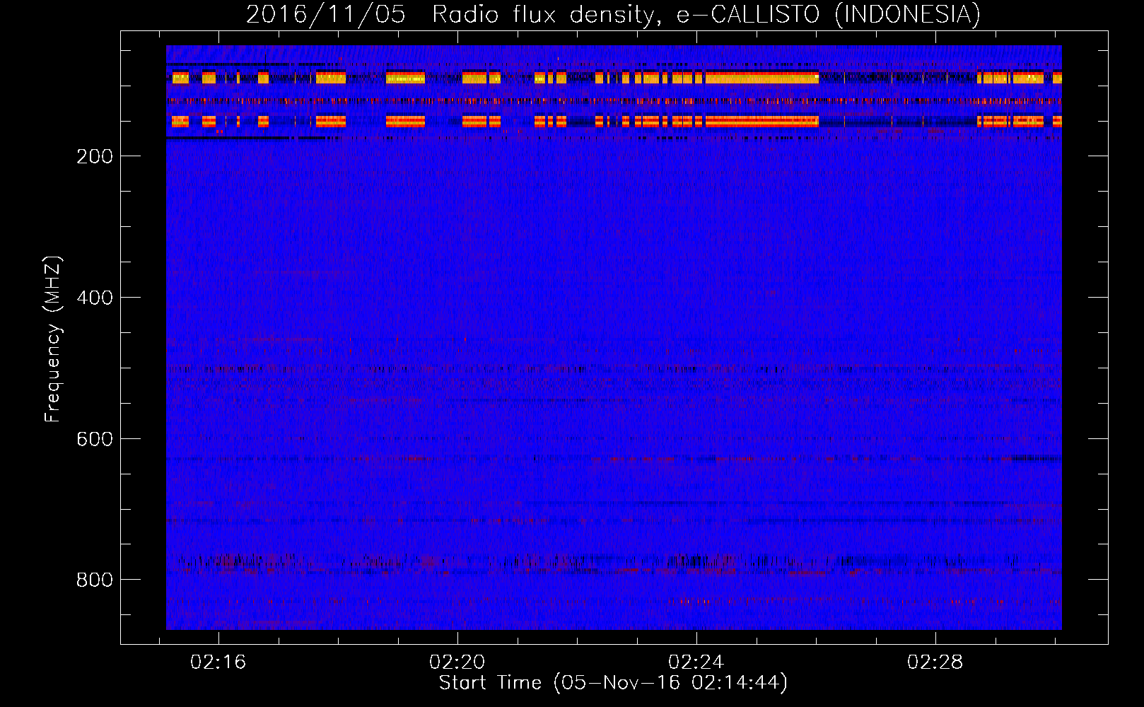Click the "02:24" time tick label
The width and height of the screenshot is (1144, 707).
coord(696,662)
